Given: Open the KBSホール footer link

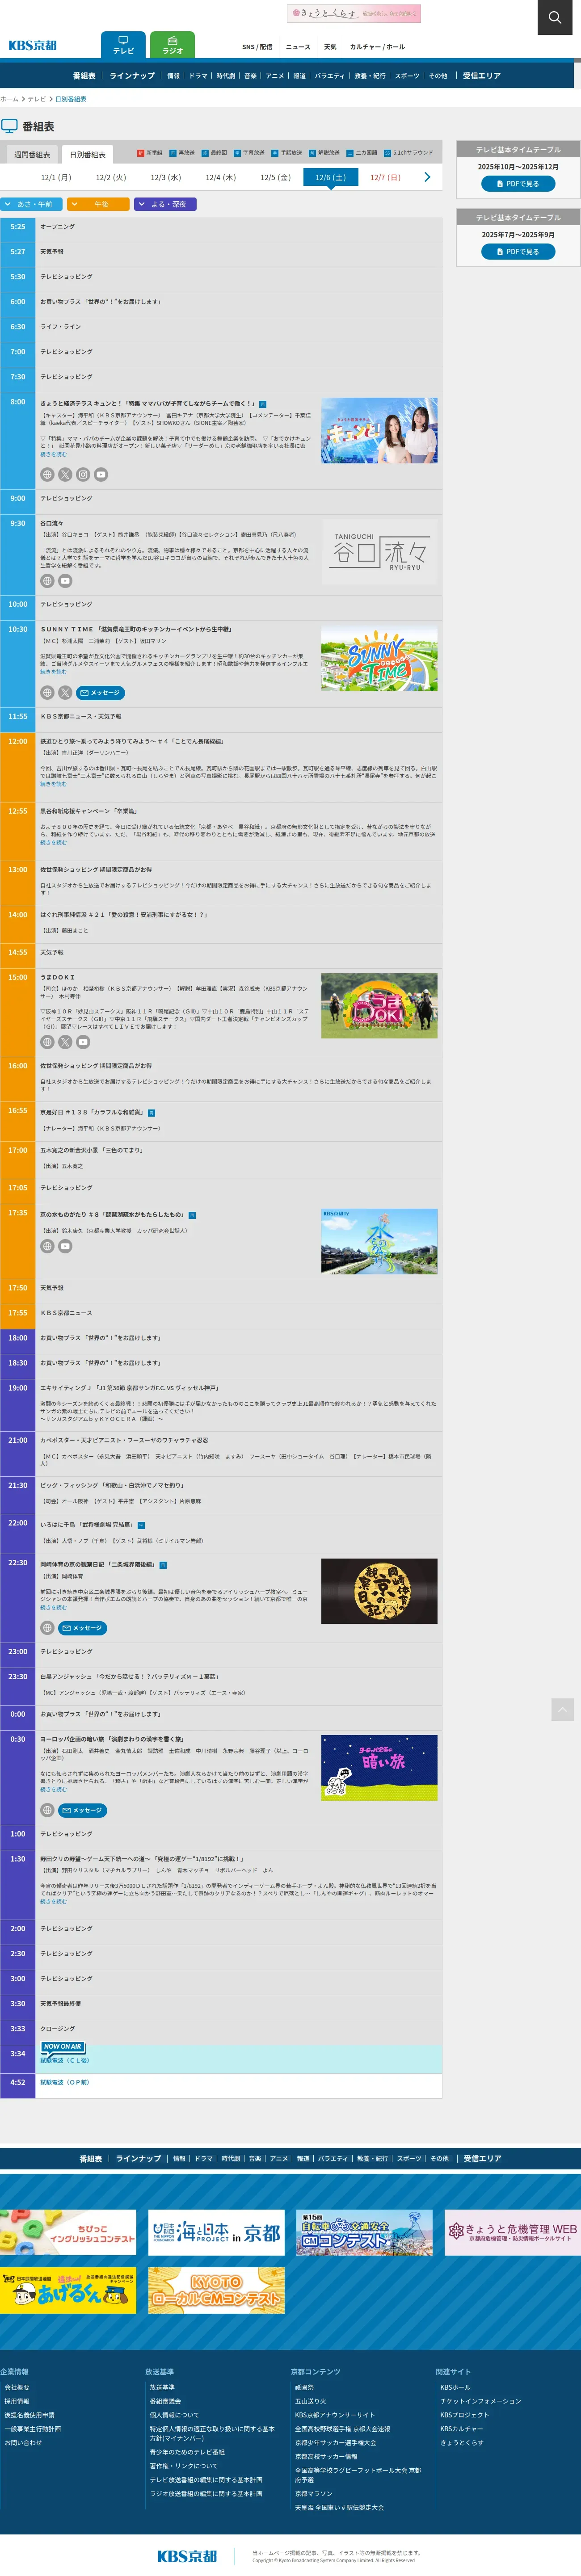Looking at the screenshot, I should (455, 2387).
